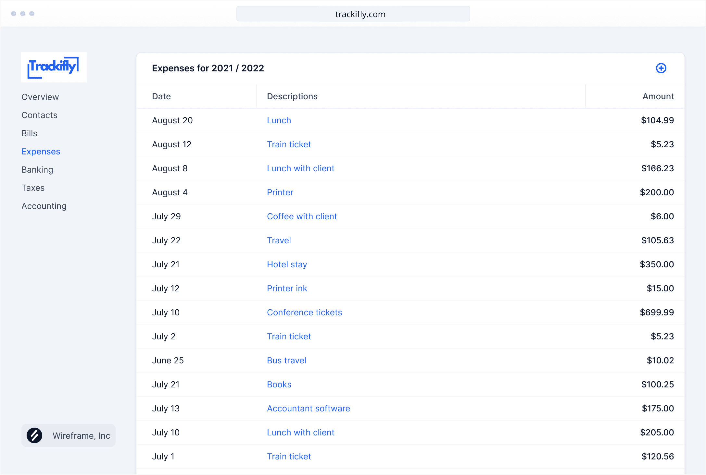Open August 8 Lunch with client
This screenshot has height=475, width=706.
(301, 168)
